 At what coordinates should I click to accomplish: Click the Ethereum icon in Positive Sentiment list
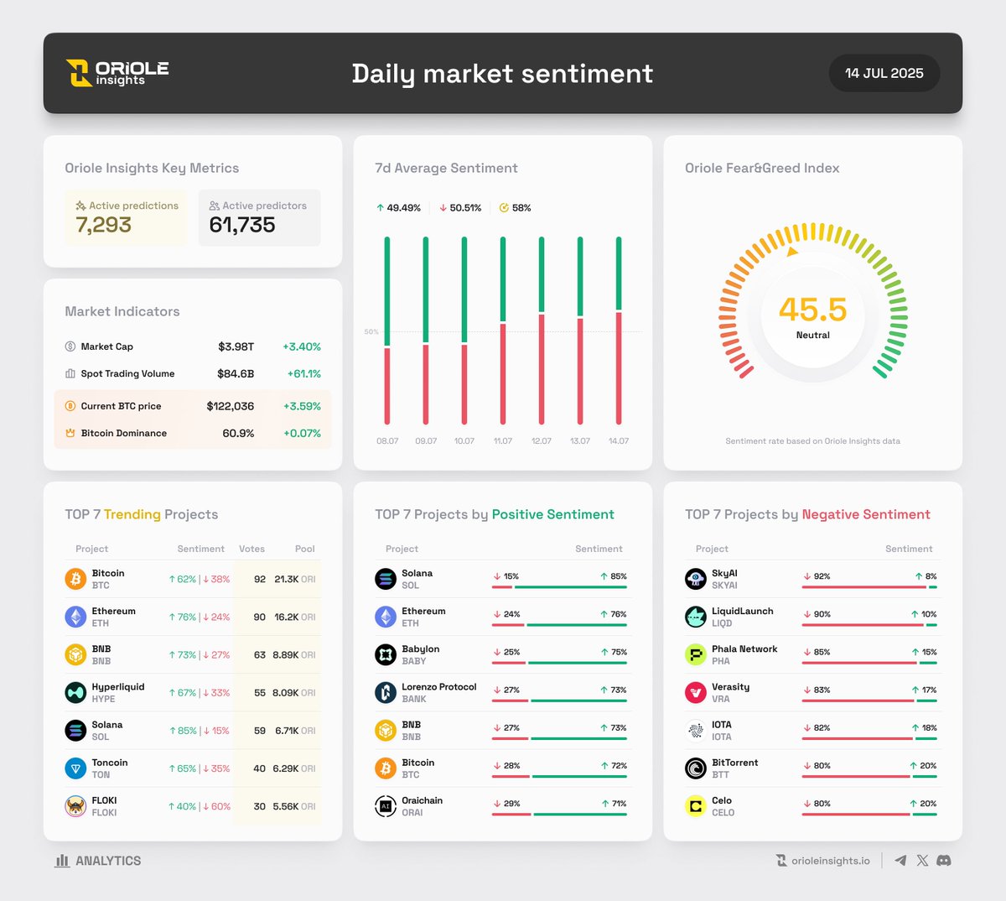(386, 617)
